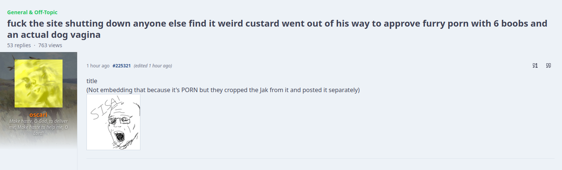Click the '(edited 1 hour ago)' note
The height and width of the screenshot is (170, 562).
pos(153,66)
